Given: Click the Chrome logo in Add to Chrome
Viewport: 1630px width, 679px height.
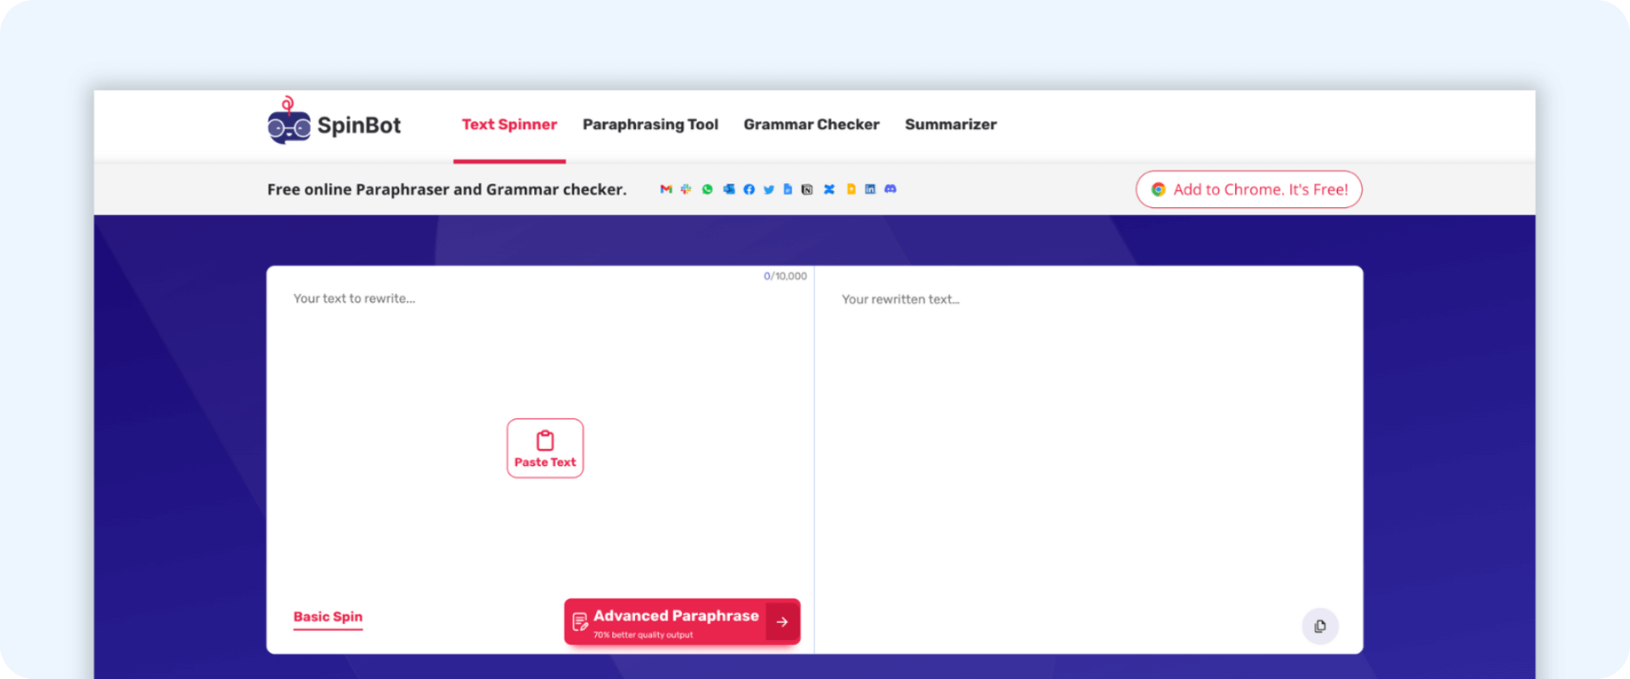Looking at the screenshot, I should click(1158, 189).
